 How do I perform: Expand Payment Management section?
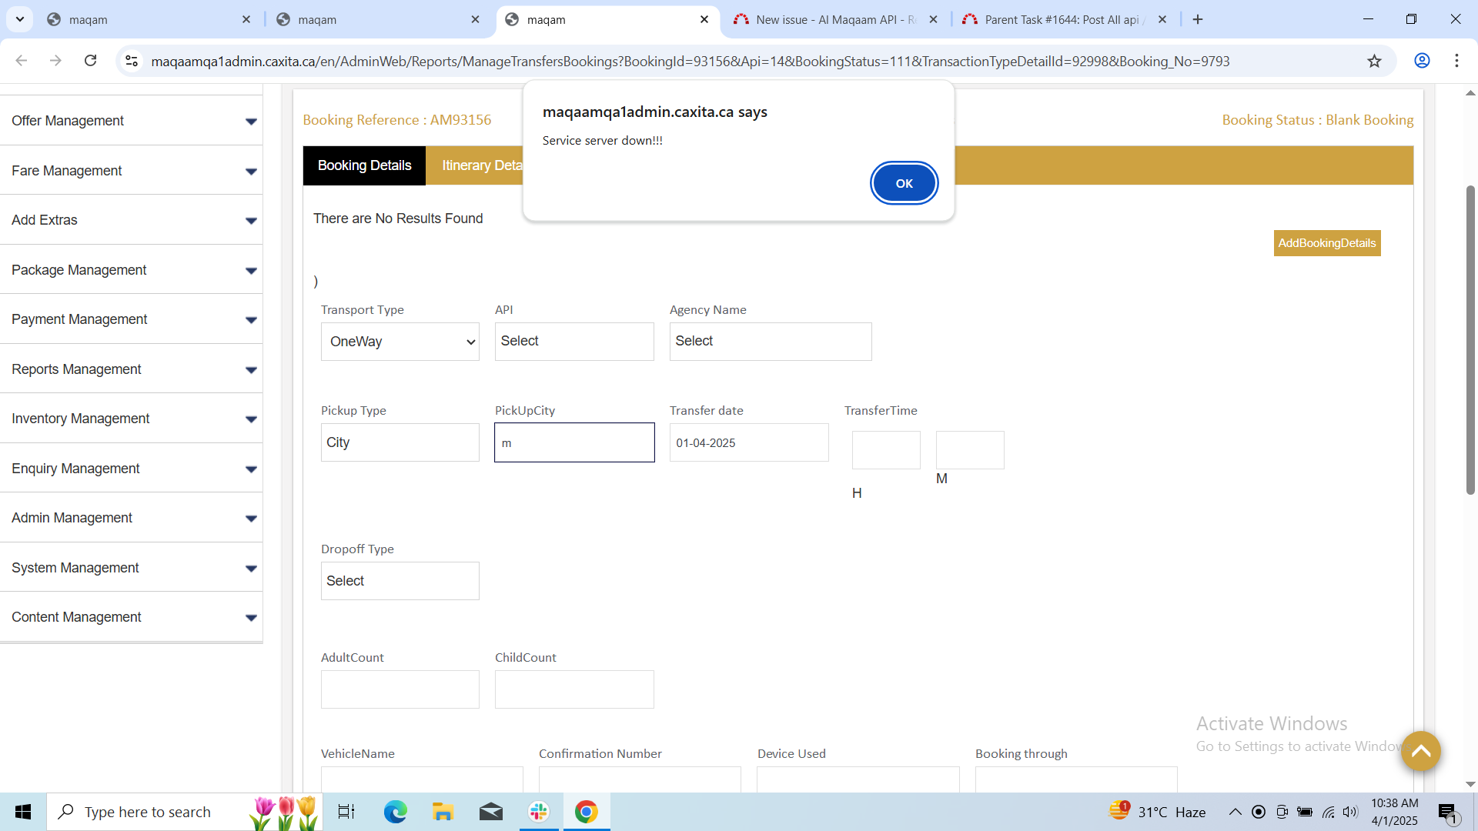coord(131,319)
